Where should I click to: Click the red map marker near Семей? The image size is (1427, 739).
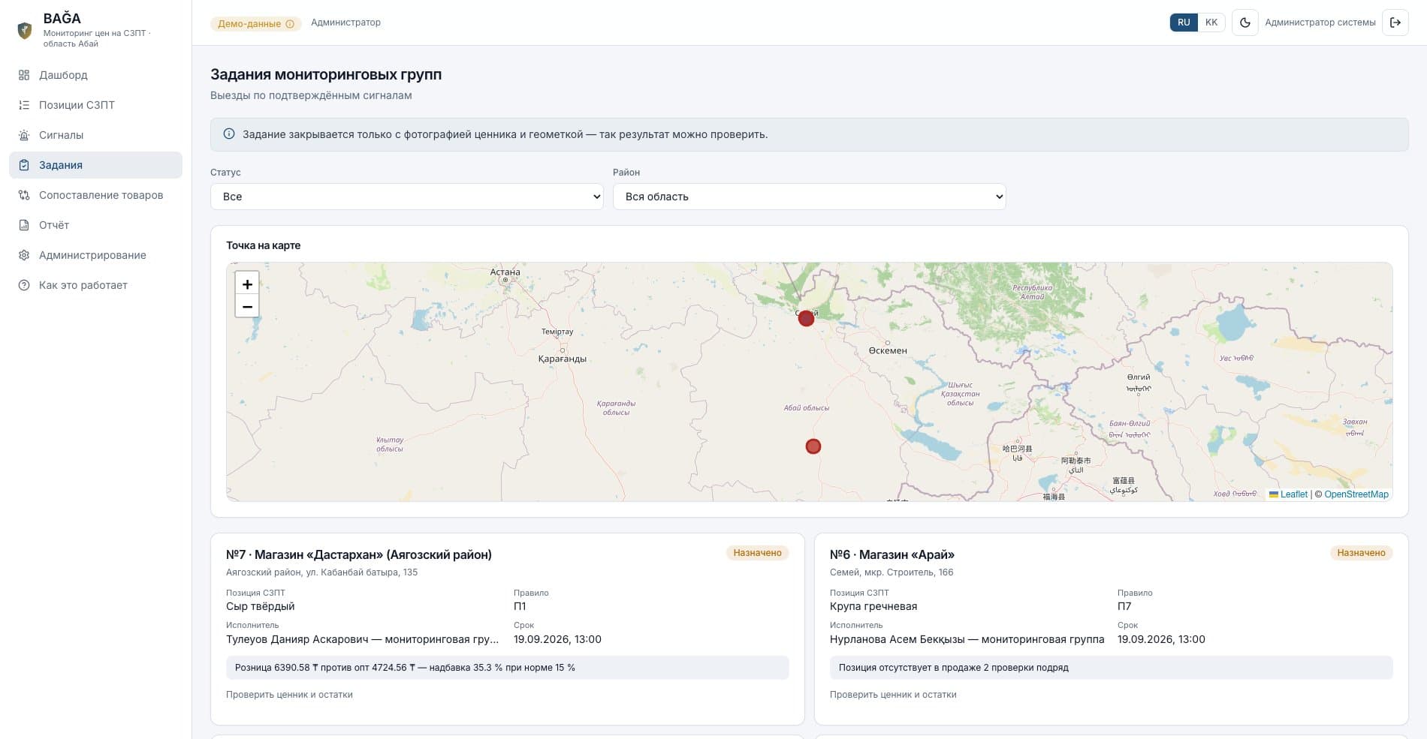tap(806, 319)
